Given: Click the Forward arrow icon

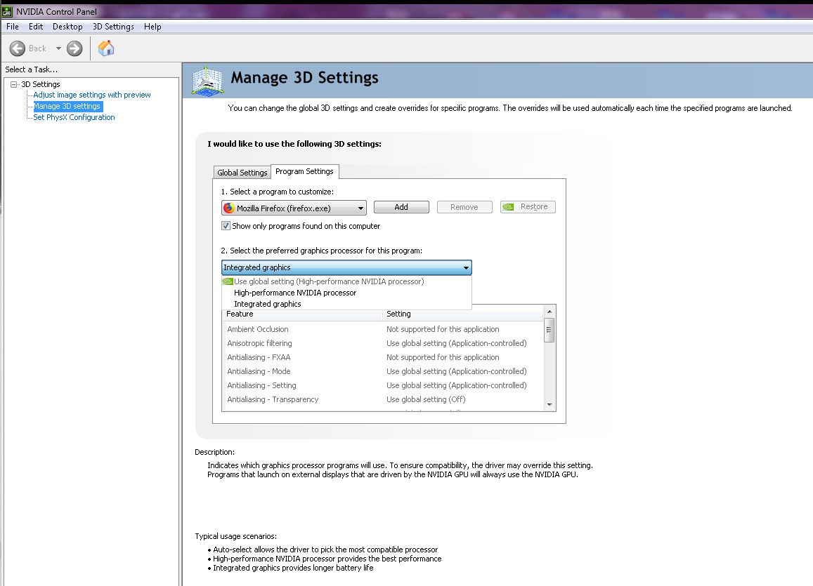Looking at the screenshot, I should (x=74, y=48).
